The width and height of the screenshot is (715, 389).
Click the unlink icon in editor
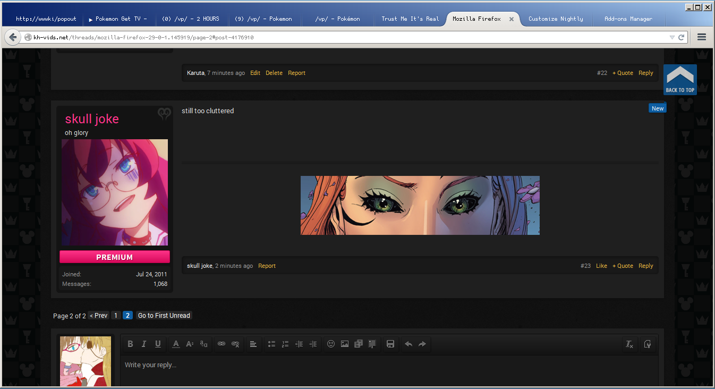click(235, 344)
